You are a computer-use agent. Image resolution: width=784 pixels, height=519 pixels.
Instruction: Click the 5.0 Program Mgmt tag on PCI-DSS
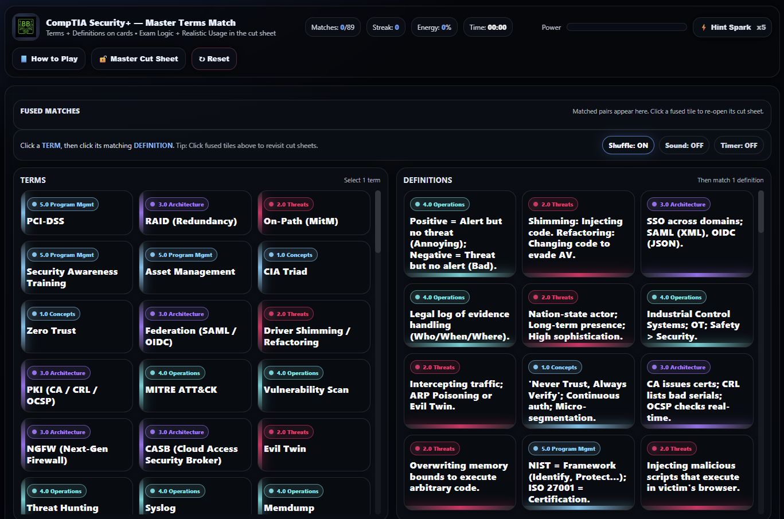(x=63, y=205)
